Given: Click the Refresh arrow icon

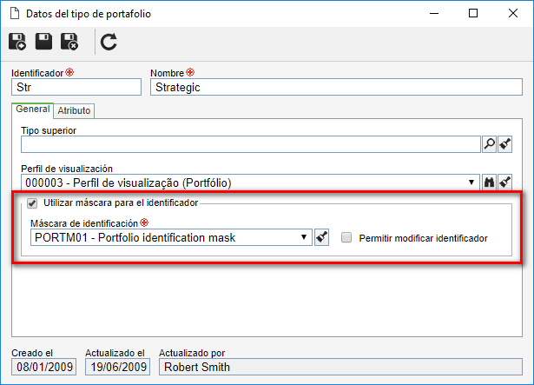Looking at the screenshot, I should coord(109,42).
